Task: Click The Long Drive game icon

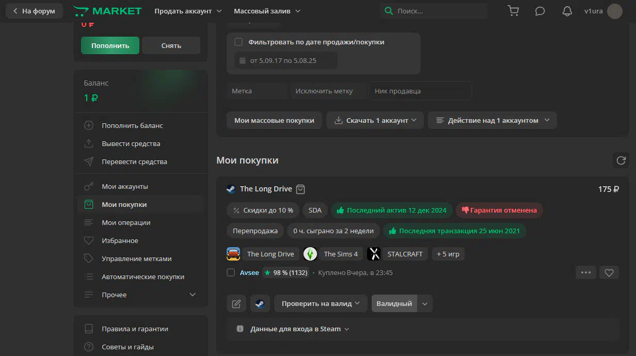Action: click(x=233, y=254)
